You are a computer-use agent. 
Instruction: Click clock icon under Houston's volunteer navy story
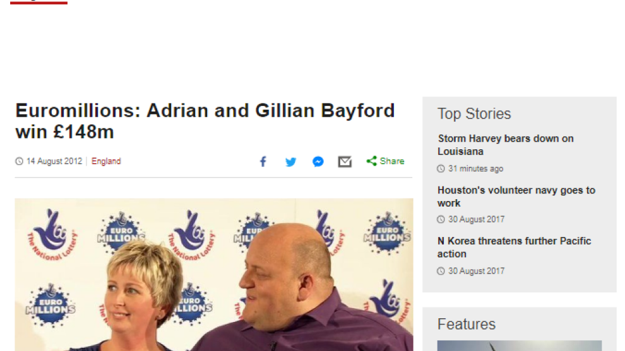pyautogui.click(x=441, y=219)
